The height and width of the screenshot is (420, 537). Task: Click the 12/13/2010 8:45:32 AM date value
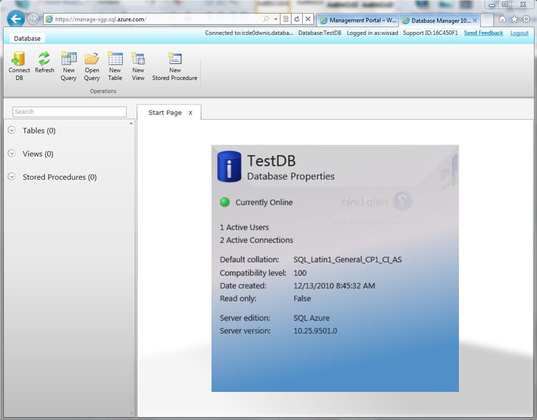(x=334, y=285)
